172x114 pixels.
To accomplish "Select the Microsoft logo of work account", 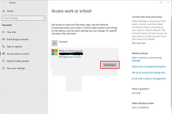I will pyautogui.click(x=55, y=52).
